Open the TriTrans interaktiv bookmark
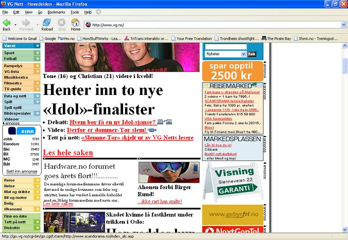 point(146,39)
